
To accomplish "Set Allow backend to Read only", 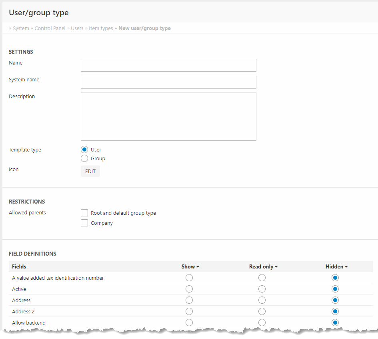I will coord(262,323).
